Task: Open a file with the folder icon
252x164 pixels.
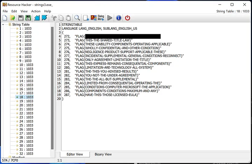Action: coord(12,18)
